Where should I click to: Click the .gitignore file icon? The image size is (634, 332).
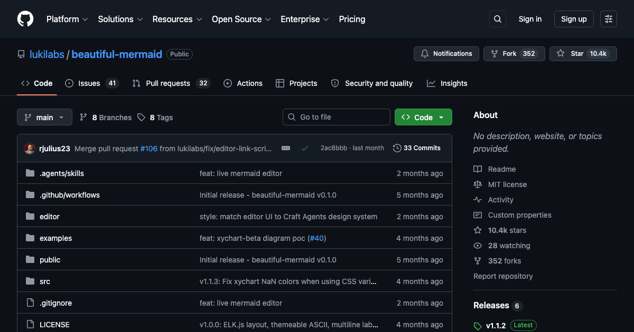(30, 303)
